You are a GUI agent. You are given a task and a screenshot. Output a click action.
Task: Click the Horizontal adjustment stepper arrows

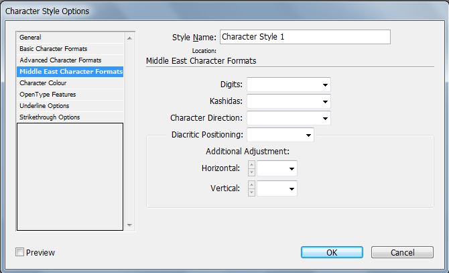coord(252,168)
